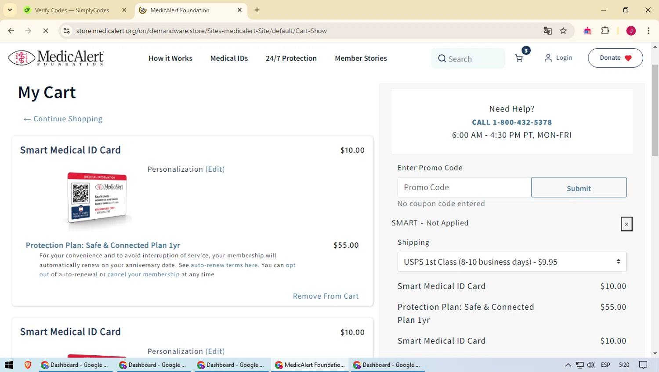Click the ESP language indicator
Image resolution: width=659 pixels, height=372 pixels.
tap(605, 365)
